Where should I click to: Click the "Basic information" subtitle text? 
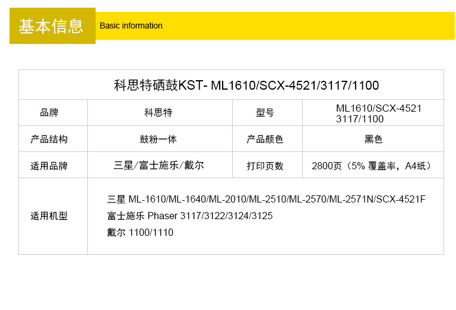pyautogui.click(x=131, y=26)
